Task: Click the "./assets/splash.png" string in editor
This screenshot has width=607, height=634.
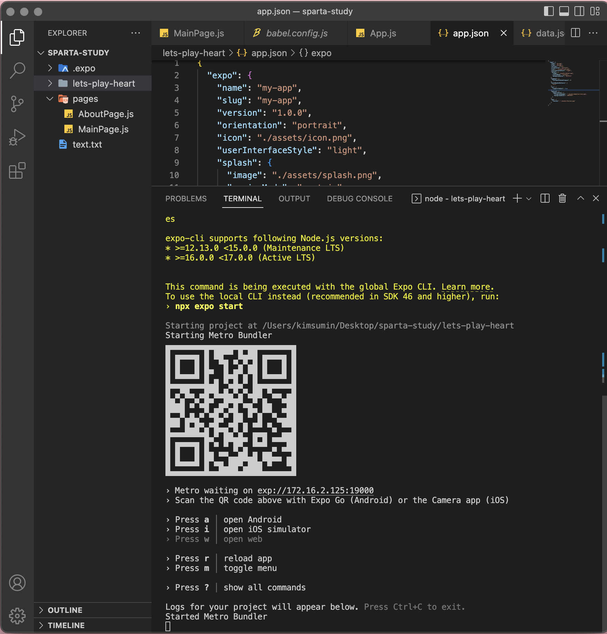Action: [x=325, y=175]
